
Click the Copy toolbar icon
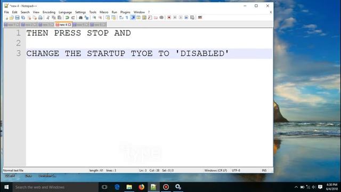54,18
